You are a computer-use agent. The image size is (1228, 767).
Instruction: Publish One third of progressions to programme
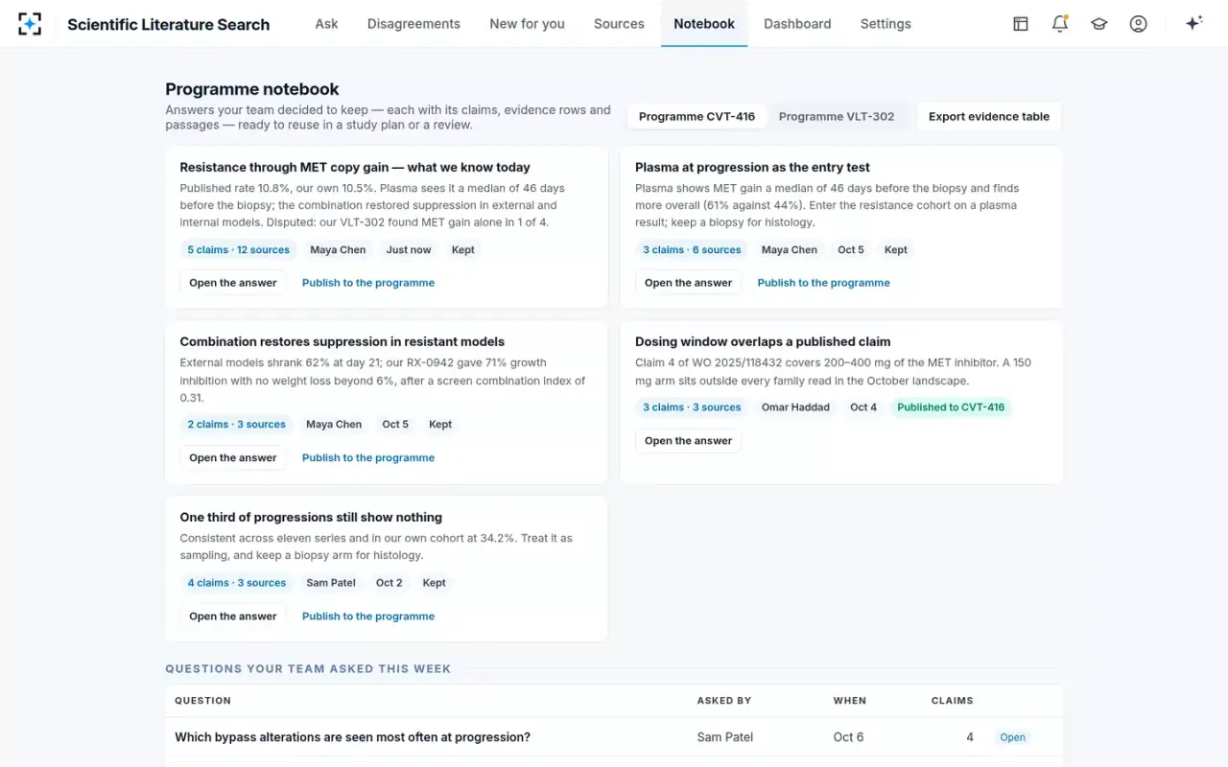click(x=368, y=616)
